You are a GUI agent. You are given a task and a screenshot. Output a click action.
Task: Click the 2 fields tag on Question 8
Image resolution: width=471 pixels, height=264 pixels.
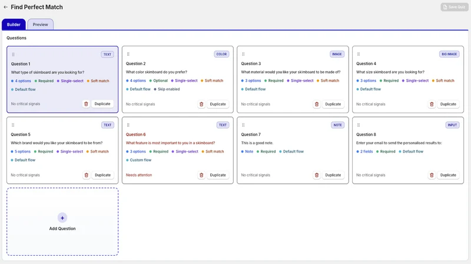point(364,152)
